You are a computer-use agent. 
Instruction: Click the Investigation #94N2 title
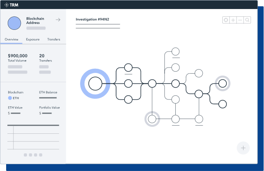[92, 19]
